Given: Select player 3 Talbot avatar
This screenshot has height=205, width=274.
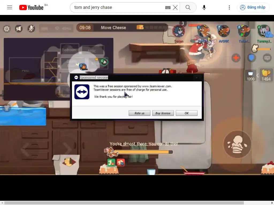Looking at the screenshot, I should (x=244, y=31).
